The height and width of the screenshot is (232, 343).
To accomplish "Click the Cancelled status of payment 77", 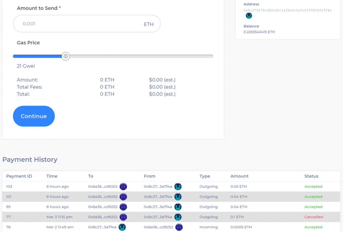I will 314,217.
